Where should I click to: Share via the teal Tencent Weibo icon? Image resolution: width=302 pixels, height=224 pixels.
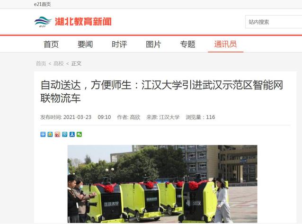point(65,134)
